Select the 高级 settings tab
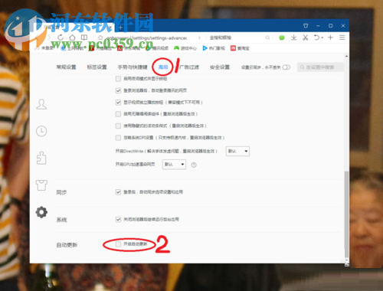The width and height of the screenshot is (383, 291). tap(163, 67)
